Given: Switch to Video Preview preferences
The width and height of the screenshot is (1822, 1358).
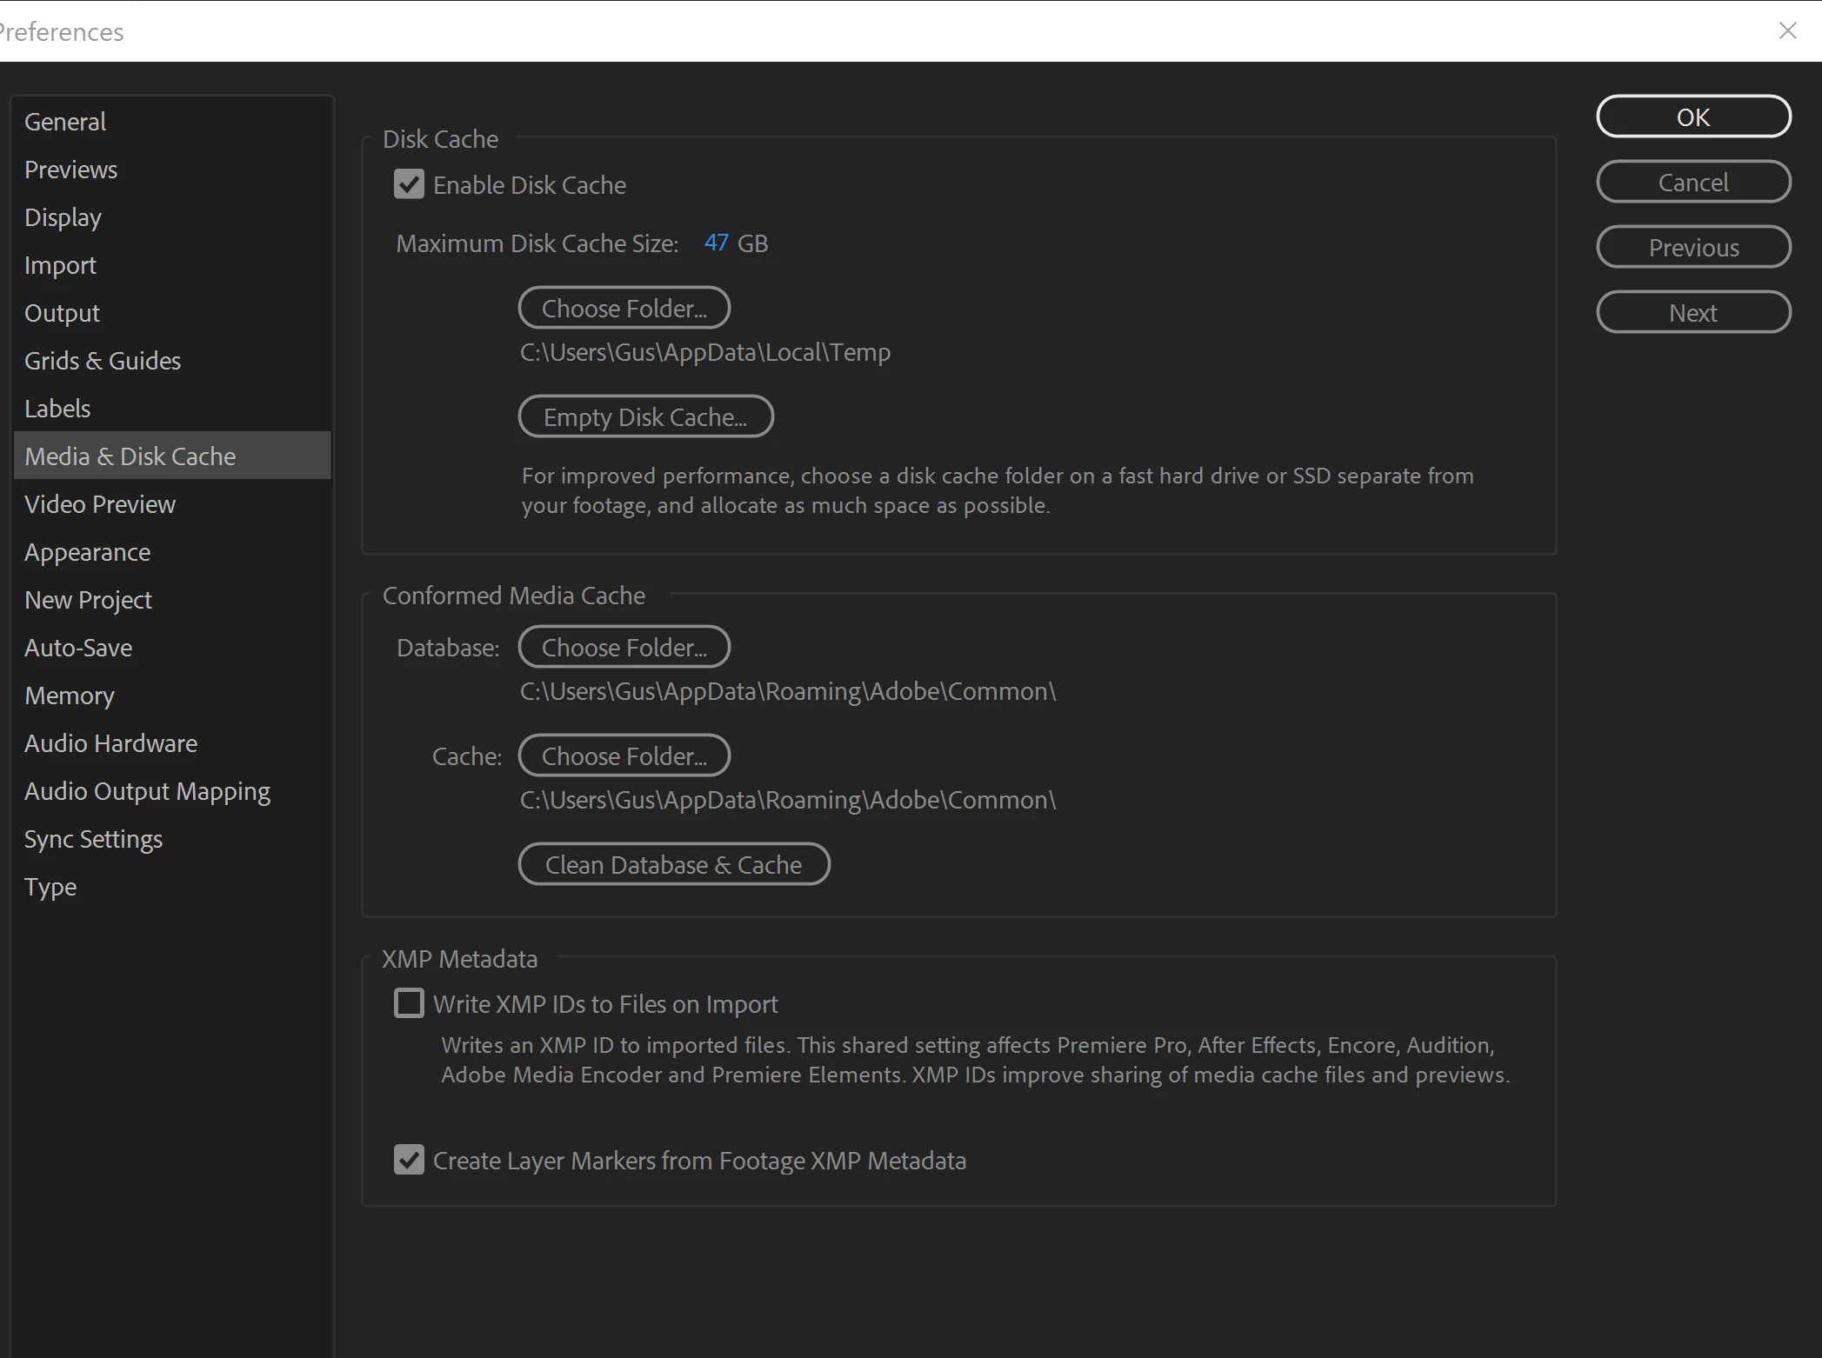Looking at the screenshot, I should [100, 504].
